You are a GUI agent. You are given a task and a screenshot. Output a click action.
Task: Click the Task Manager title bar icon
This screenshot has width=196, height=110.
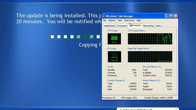point(104,16)
